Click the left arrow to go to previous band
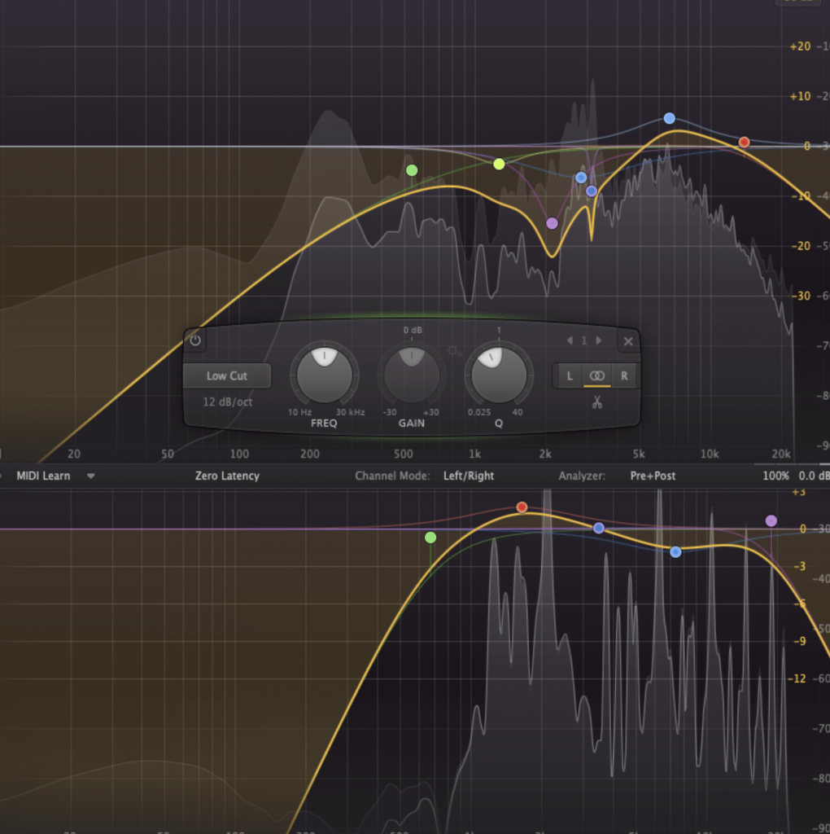Screen dimensions: 830x834 570,340
